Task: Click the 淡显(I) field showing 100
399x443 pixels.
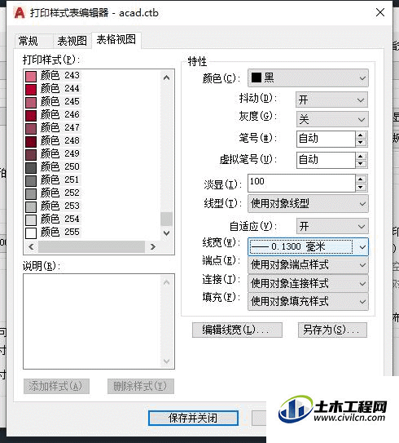Action: pyautogui.click(x=301, y=183)
